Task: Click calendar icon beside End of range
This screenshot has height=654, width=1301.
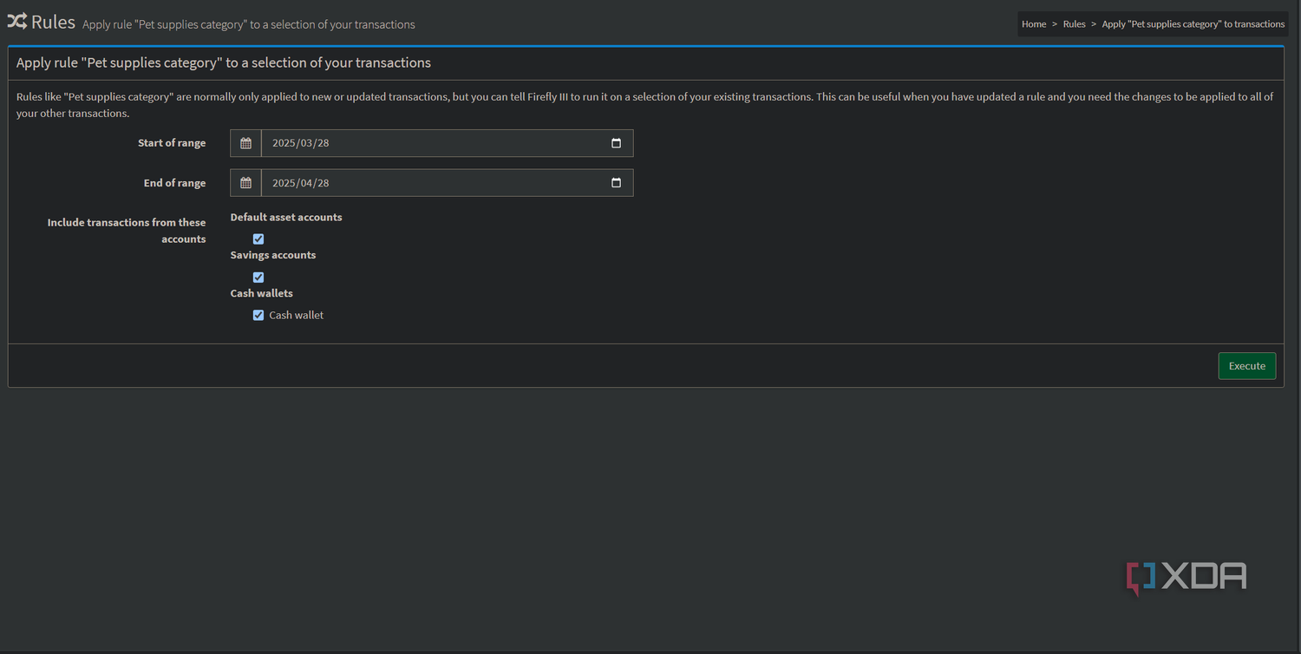Action: pos(245,183)
